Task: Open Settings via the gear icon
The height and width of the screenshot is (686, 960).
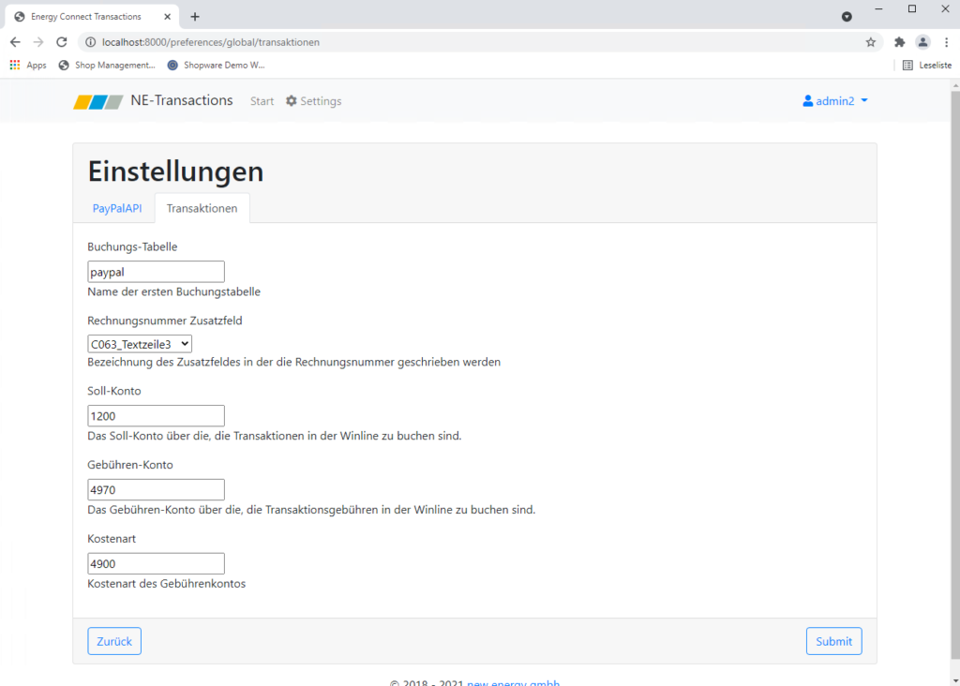Action: (x=292, y=101)
